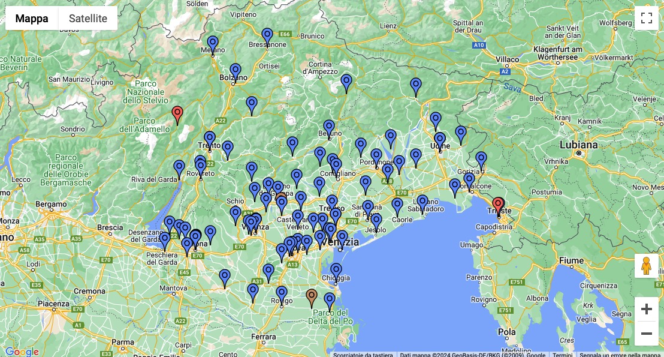Toggle fullscreen map view
Image resolution: width=664 pixels, height=357 pixels.
[x=646, y=18]
